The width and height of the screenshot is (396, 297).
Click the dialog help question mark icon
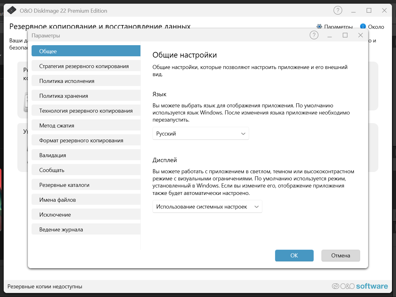[314, 35]
